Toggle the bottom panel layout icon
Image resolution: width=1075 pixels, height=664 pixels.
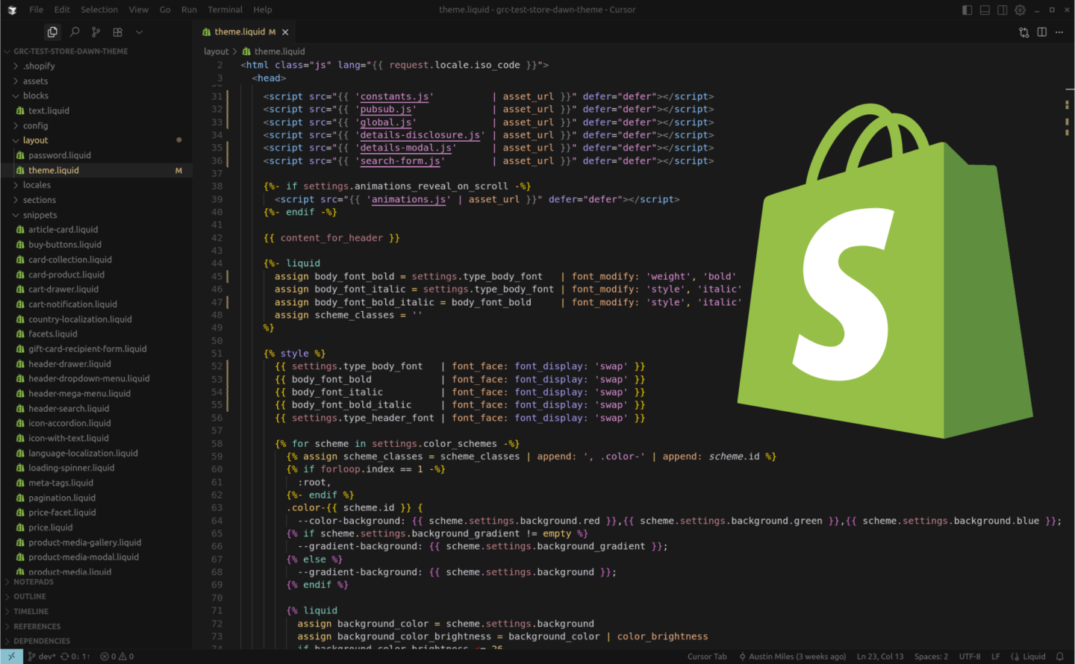tap(985, 10)
